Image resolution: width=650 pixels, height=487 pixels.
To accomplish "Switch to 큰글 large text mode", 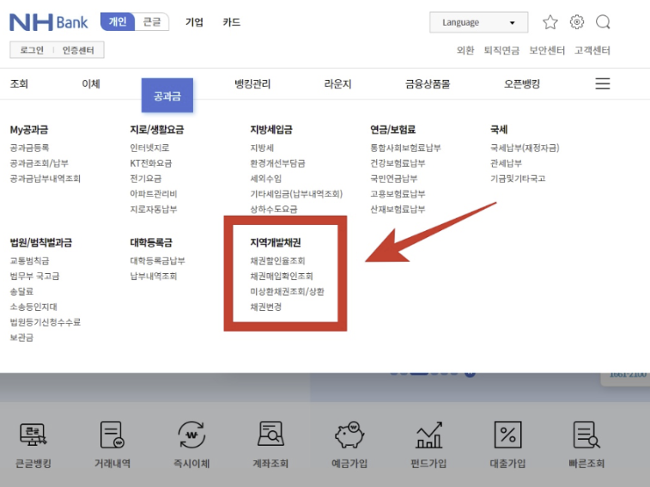I will tap(152, 21).
